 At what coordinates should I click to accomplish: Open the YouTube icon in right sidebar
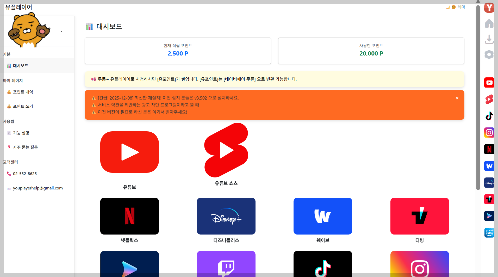pos(489,83)
